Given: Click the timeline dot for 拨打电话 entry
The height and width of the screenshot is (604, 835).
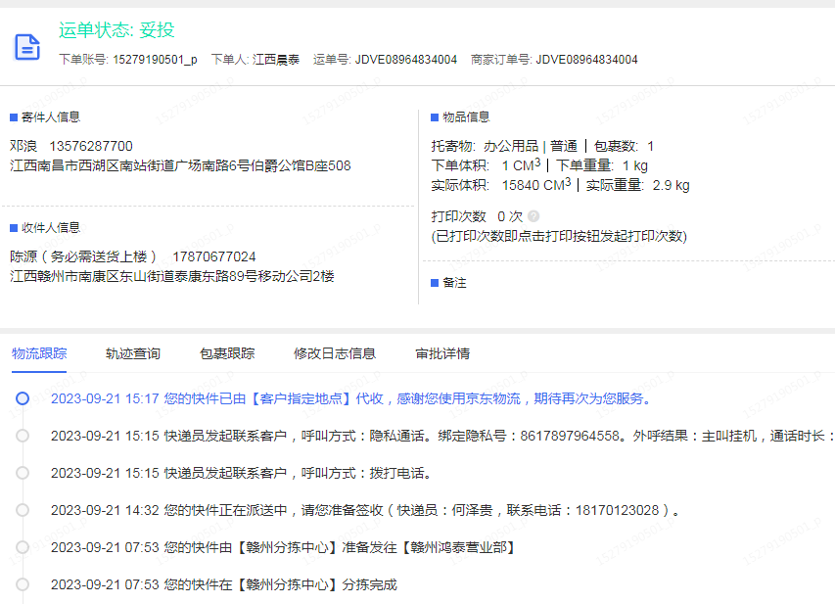Looking at the screenshot, I should pos(23,473).
